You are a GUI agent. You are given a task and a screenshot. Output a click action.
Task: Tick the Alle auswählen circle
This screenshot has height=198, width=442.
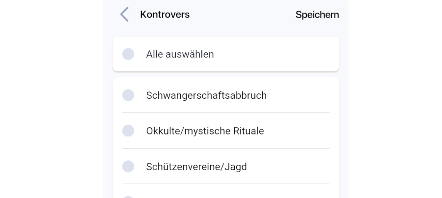click(x=128, y=54)
